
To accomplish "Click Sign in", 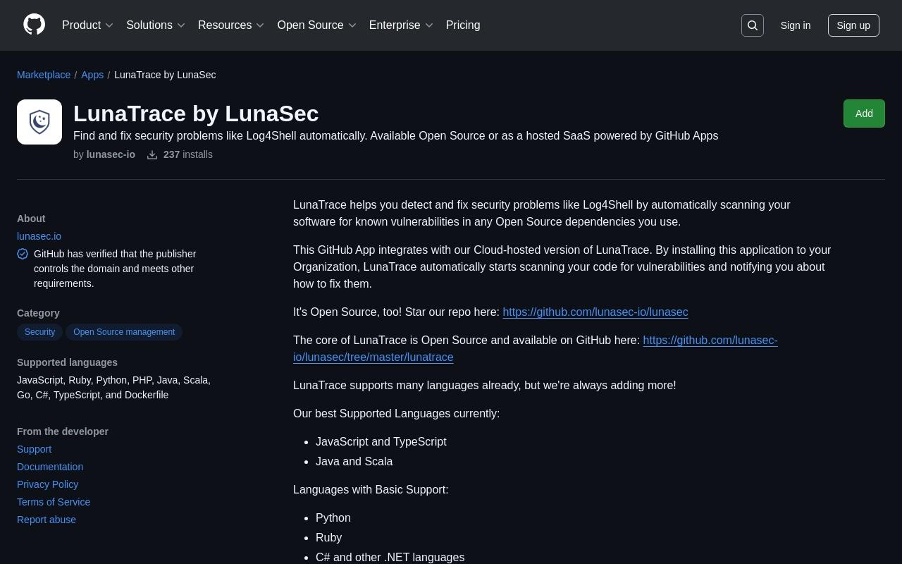I will pos(796,25).
